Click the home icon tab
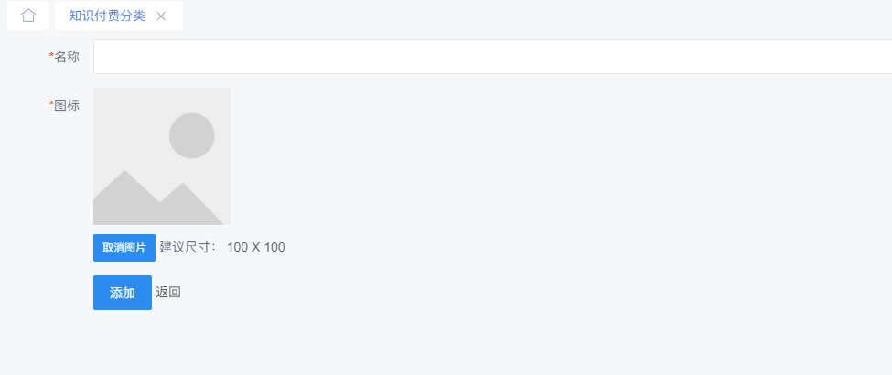The image size is (892, 375). point(28,16)
